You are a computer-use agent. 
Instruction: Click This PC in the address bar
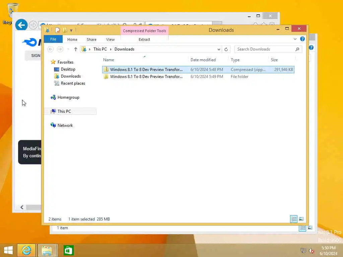(x=100, y=49)
